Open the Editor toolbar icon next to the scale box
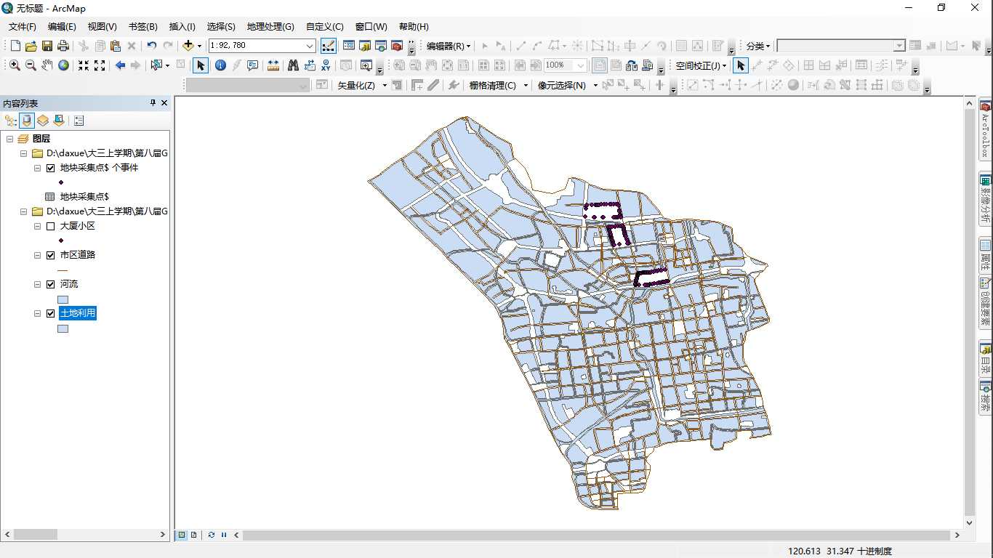 pyautogui.click(x=329, y=46)
